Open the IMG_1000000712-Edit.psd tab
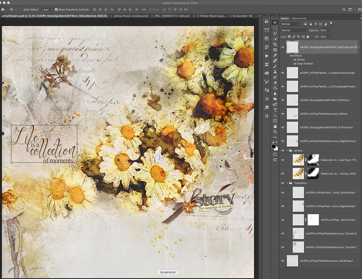This screenshot has width=362, height=279. coord(172,16)
